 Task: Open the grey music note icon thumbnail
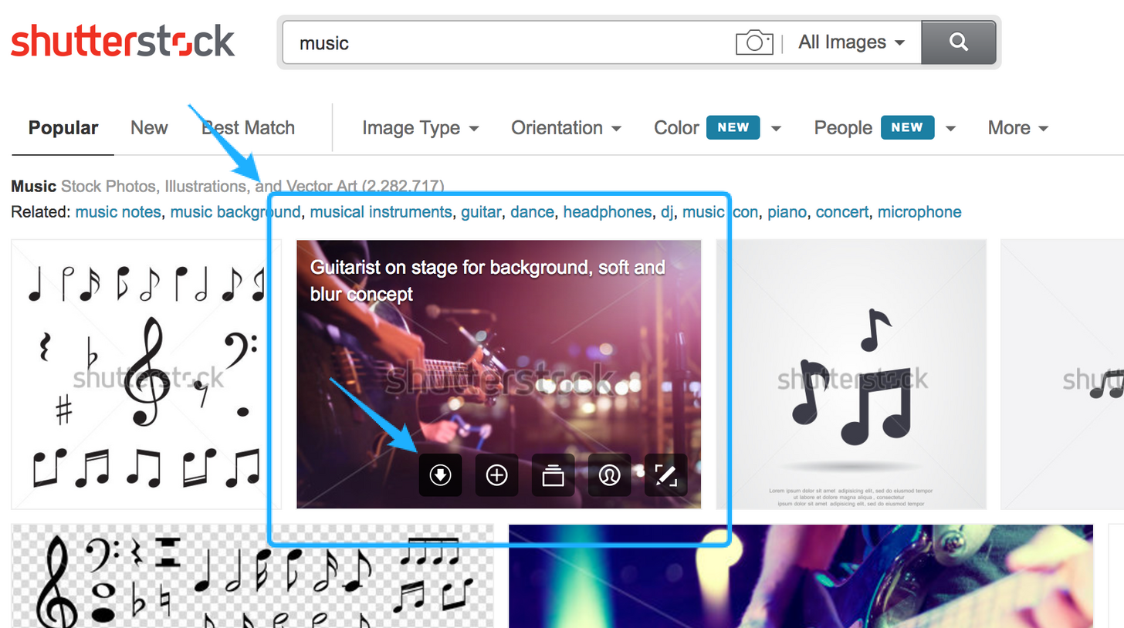click(x=851, y=374)
